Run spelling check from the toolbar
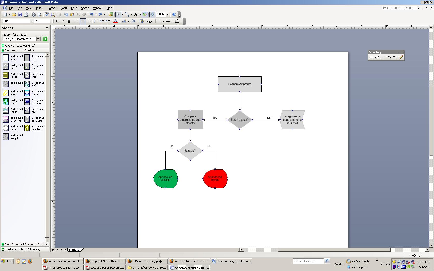The image size is (434, 271). (x=47, y=14)
